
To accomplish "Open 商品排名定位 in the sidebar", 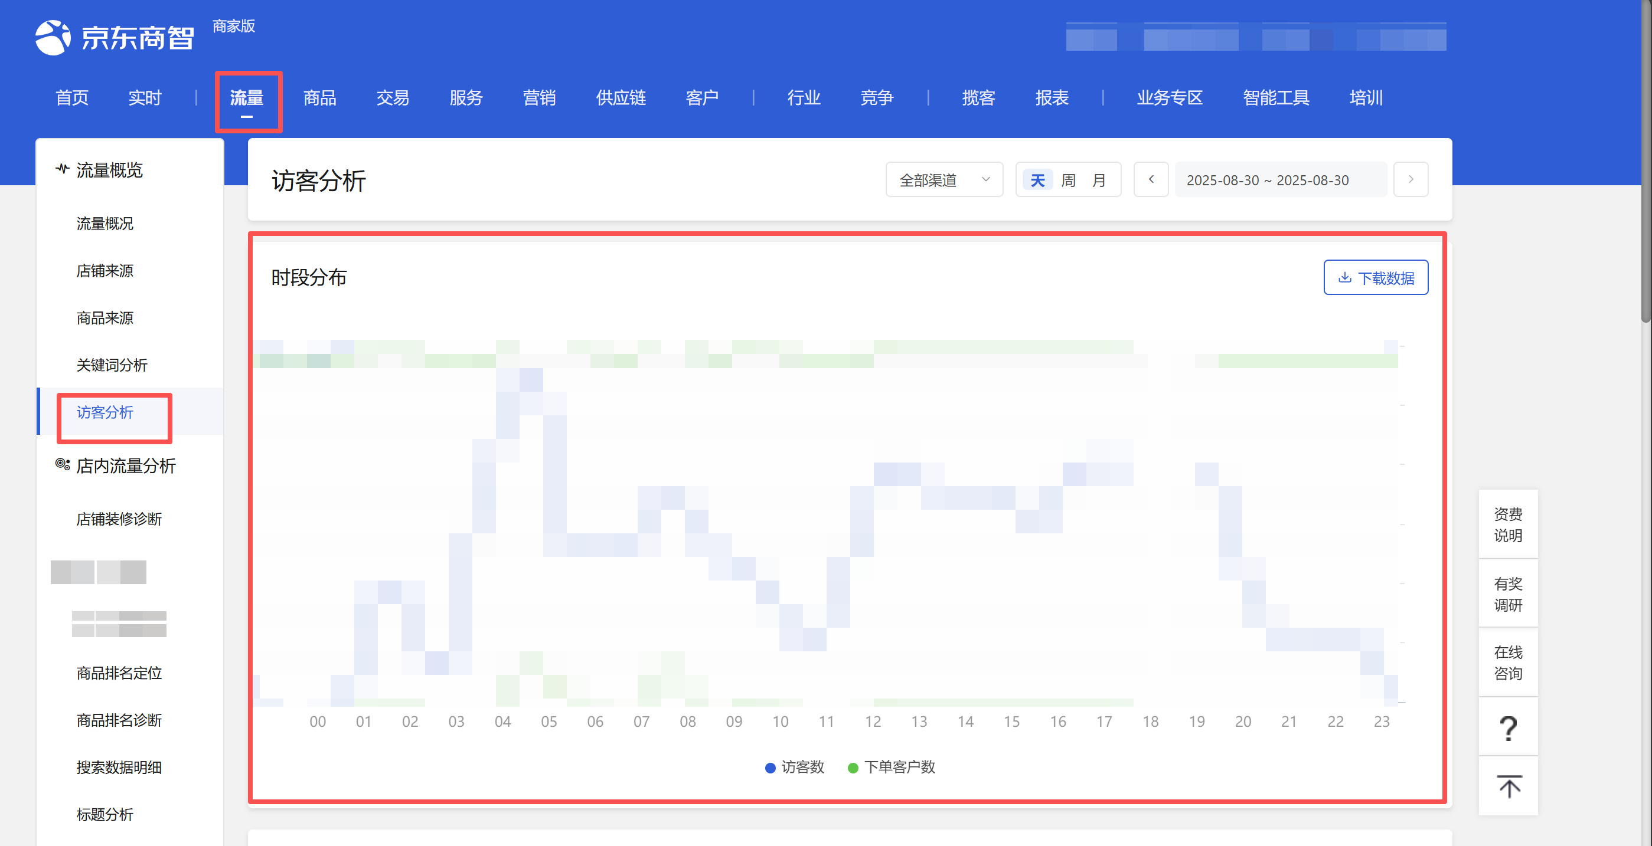I will (x=119, y=674).
